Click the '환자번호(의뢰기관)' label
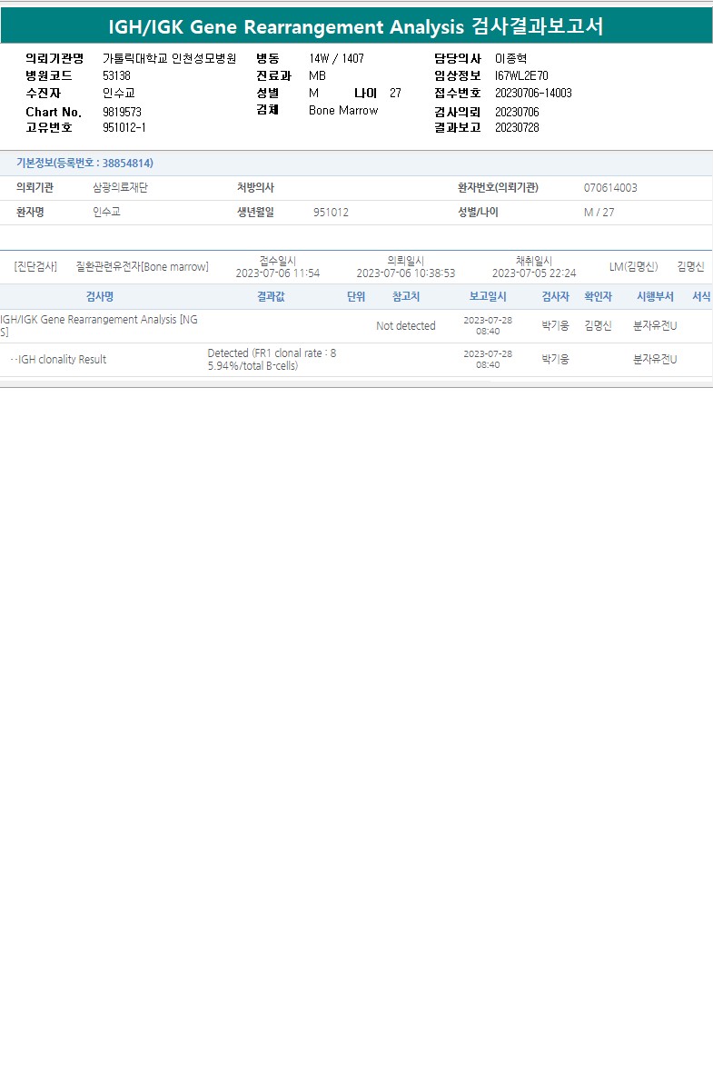This screenshot has width=713, height=1083. (499, 188)
